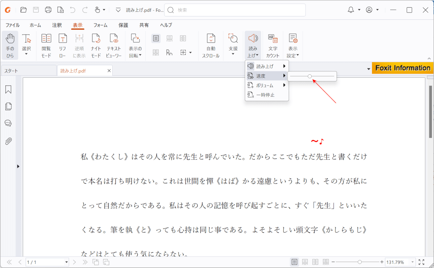Open the Comments panel icon

tap(8, 123)
